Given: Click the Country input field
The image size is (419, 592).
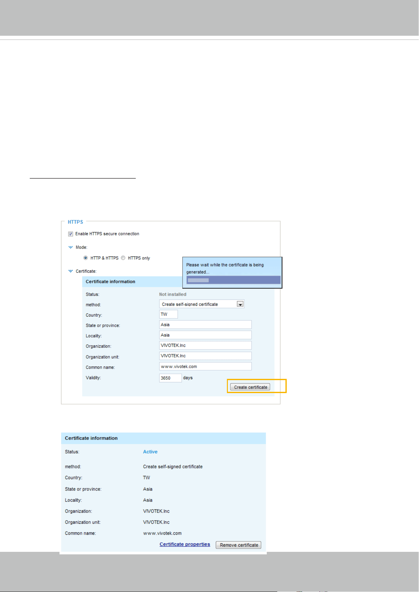Looking at the screenshot, I should click(168, 314).
